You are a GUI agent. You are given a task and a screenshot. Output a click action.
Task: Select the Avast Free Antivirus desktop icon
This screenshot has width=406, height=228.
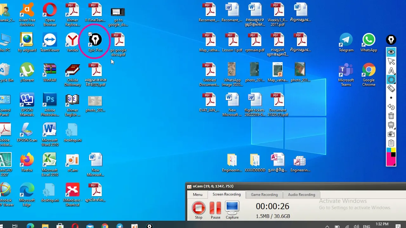pyautogui.click(x=27, y=15)
